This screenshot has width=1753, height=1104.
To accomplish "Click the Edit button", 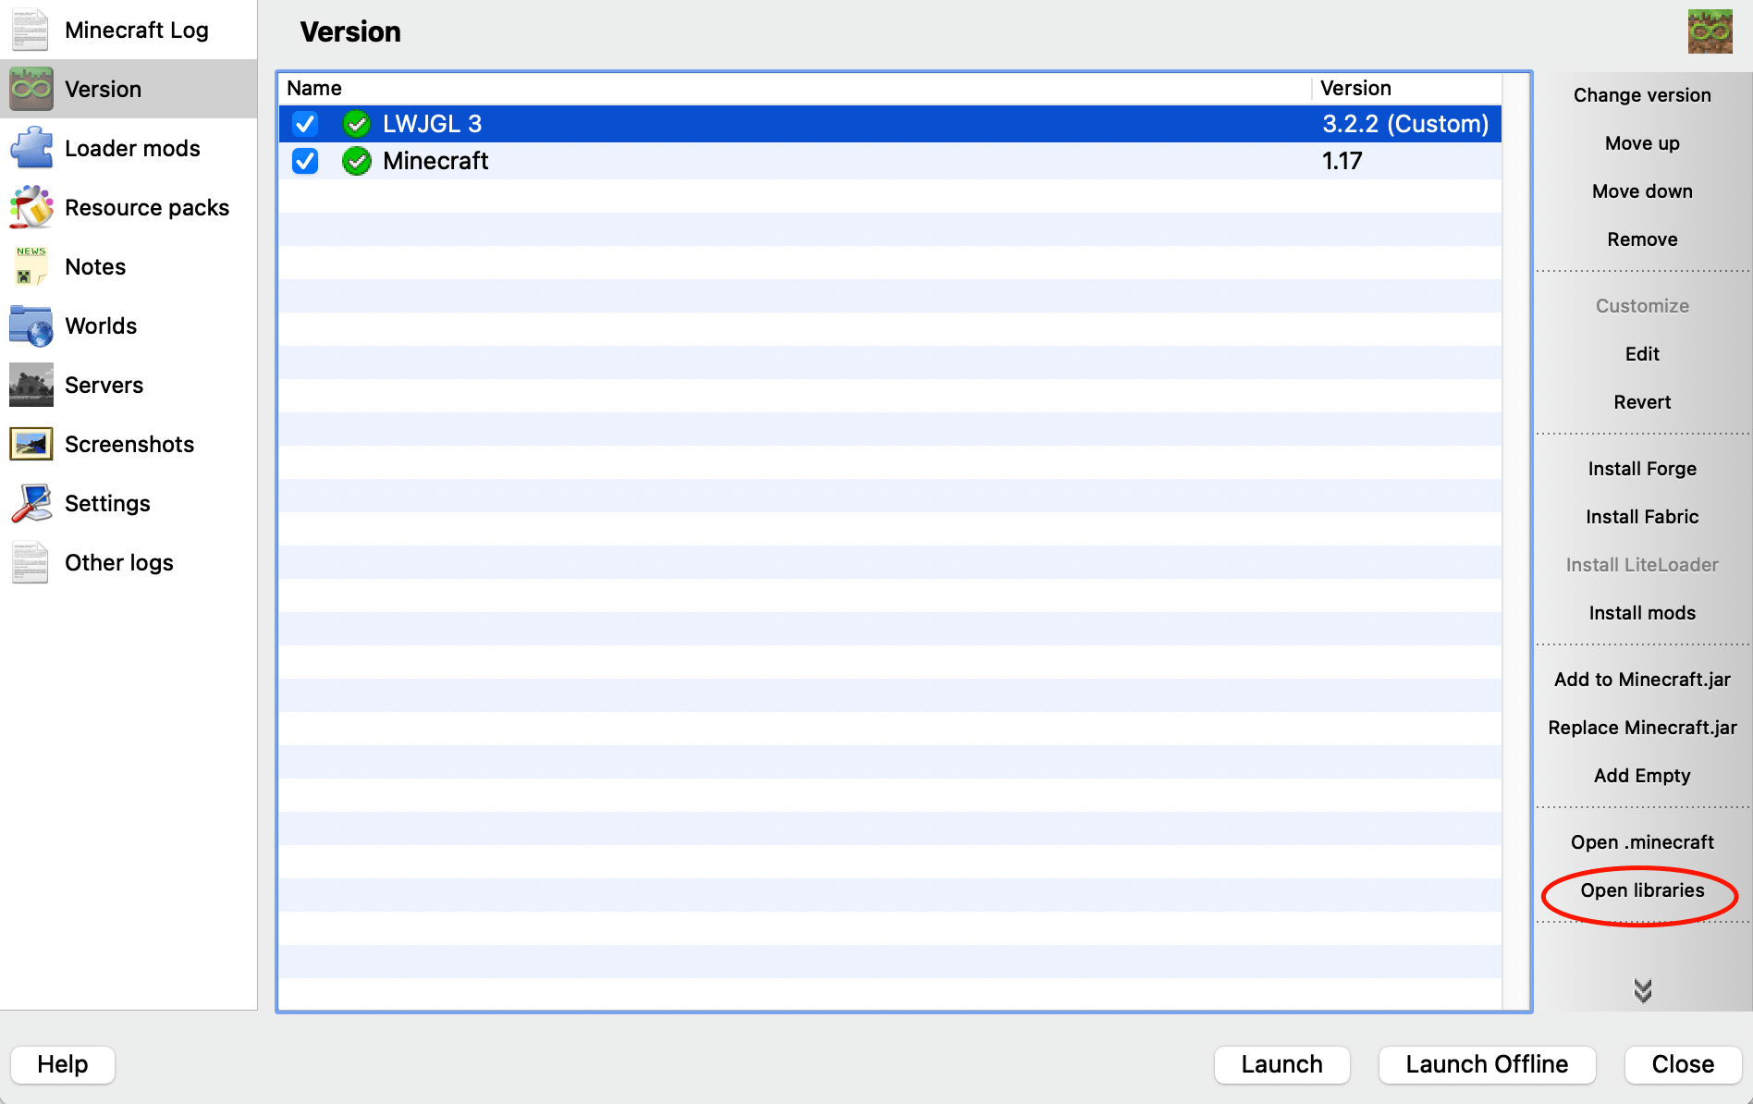I will coord(1642,354).
